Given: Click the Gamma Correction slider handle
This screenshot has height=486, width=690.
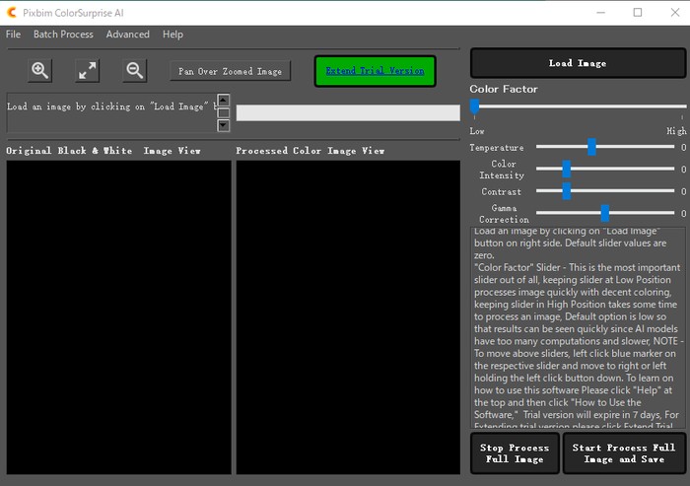Looking at the screenshot, I should tap(605, 213).
